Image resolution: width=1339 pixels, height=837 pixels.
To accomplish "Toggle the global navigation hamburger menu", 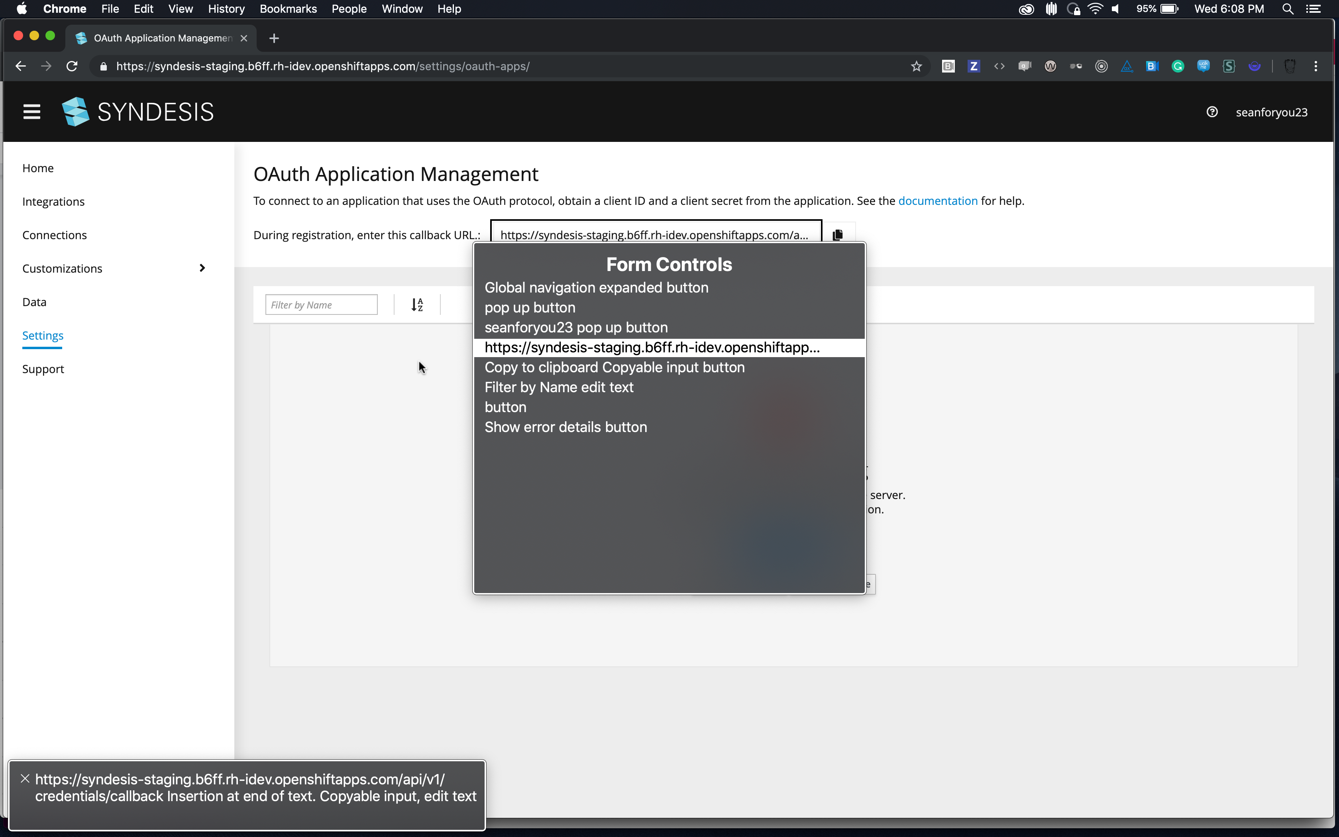I will pos(31,112).
